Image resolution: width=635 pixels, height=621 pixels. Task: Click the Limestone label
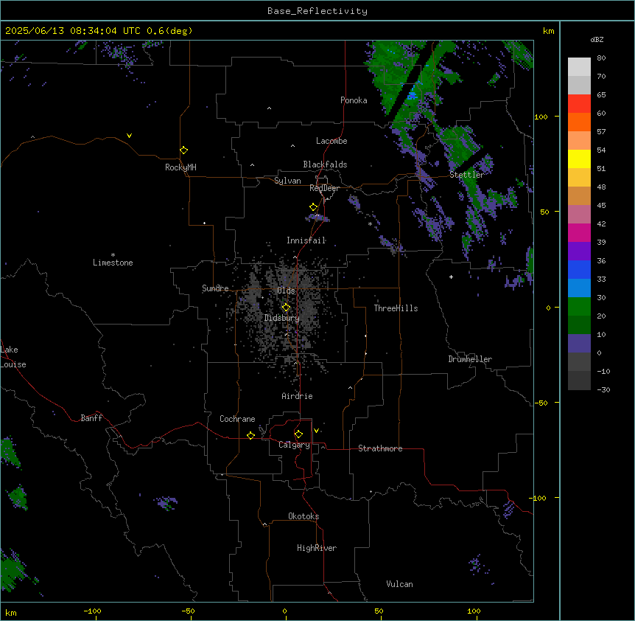113,263
